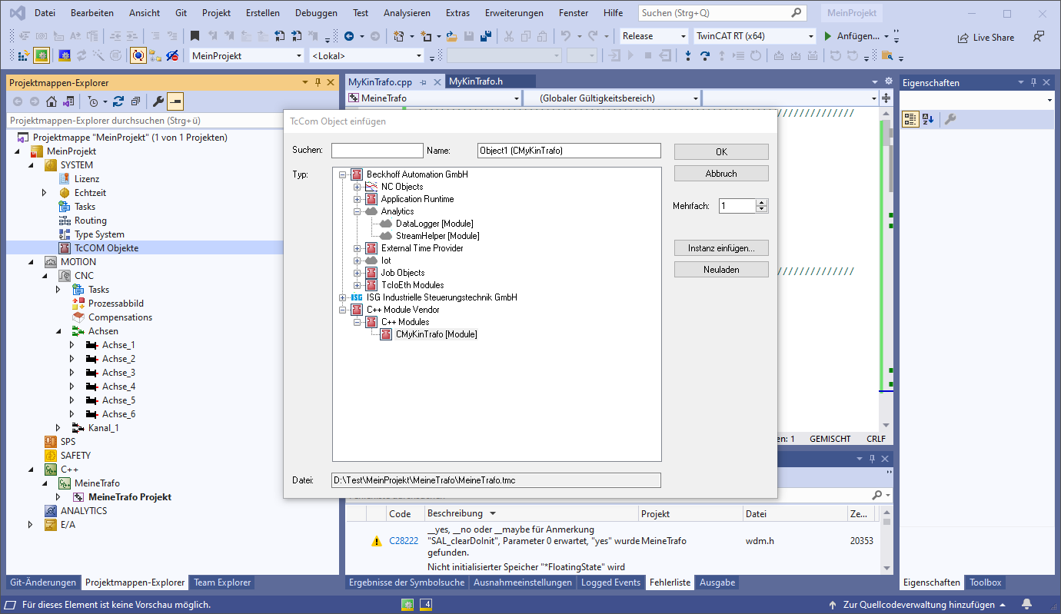
Task: Toggle categorized view in Eigenschaften
Action: (x=910, y=119)
